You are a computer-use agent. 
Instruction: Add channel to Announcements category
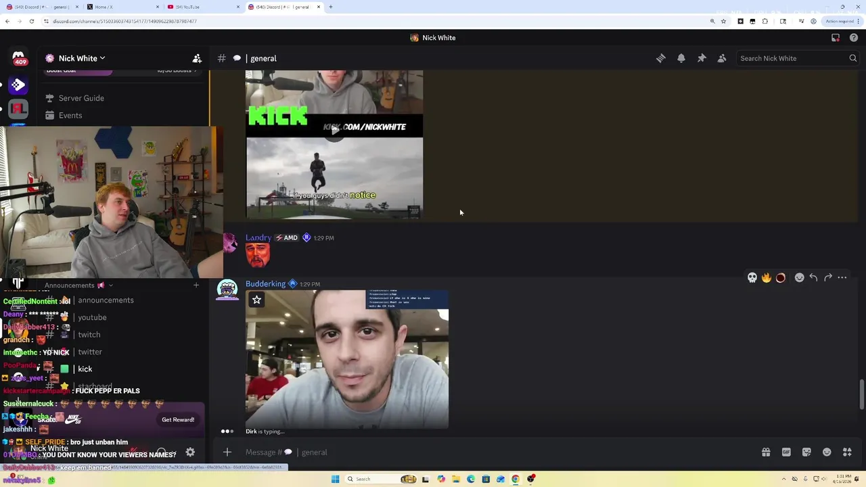coord(196,285)
